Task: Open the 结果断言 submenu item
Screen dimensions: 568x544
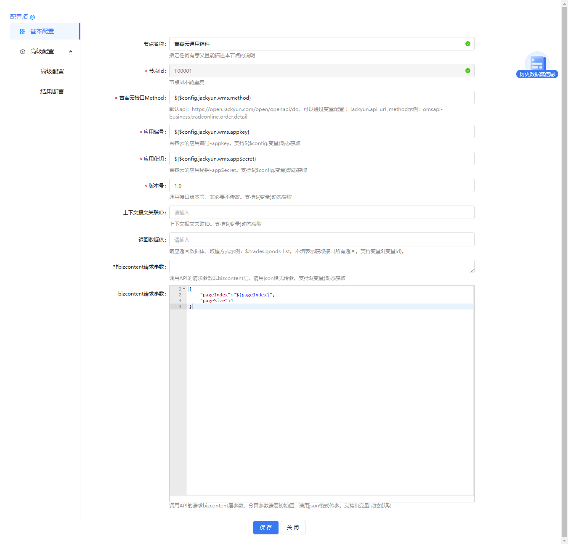Action: click(x=52, y=92)
